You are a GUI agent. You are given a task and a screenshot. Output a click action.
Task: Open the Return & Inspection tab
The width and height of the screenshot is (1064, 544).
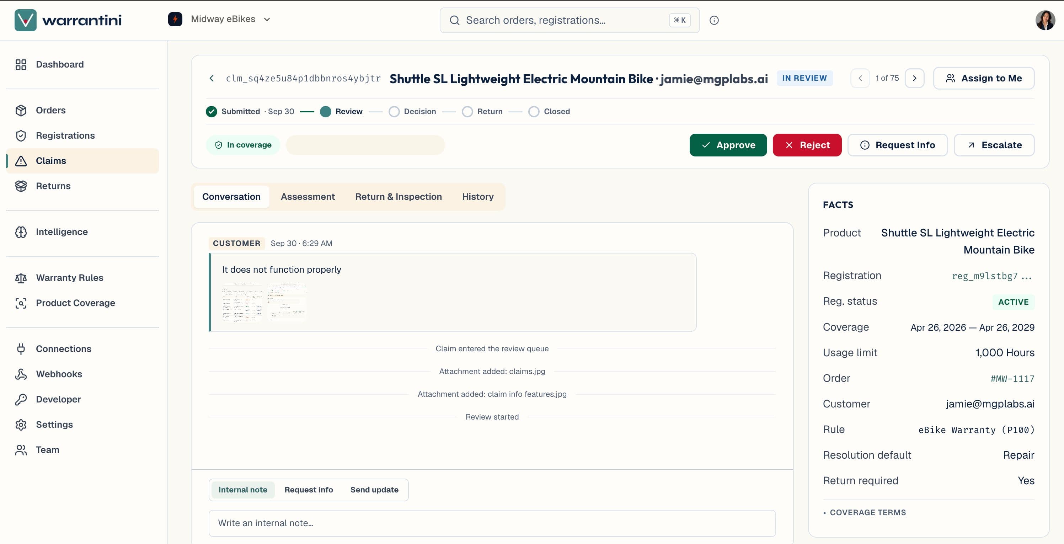398,197
